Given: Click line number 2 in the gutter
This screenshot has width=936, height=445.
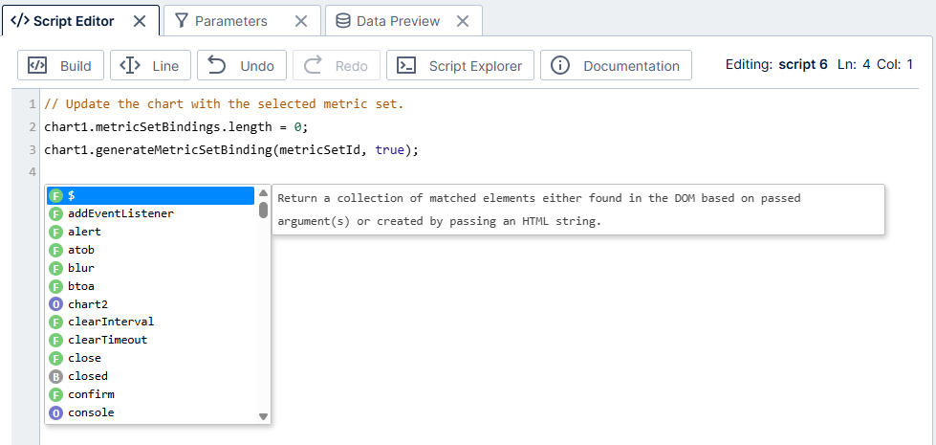Looking at the screenshot, I should pyautogui.click(x=31, y=127).
